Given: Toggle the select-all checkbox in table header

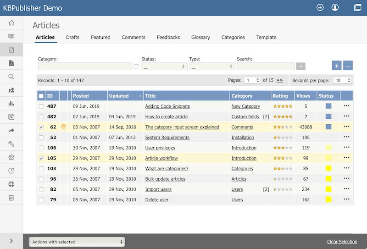Looking at the screenshot, I should coord(41,96).
